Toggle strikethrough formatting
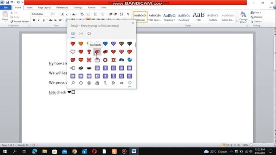Image resolution: width=276 pixels, height=155 pixels. coord(51,20)
